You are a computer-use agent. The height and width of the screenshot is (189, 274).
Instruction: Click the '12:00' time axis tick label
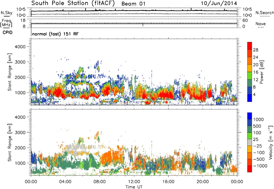coord(134,182)
